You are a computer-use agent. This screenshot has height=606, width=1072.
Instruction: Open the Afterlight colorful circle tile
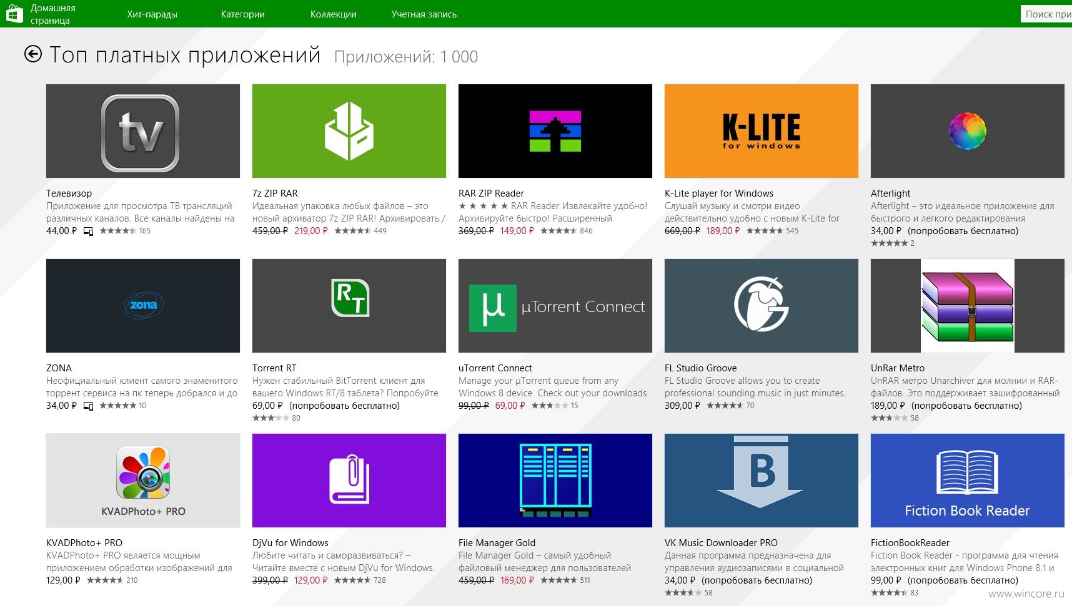tap(968, 131)
